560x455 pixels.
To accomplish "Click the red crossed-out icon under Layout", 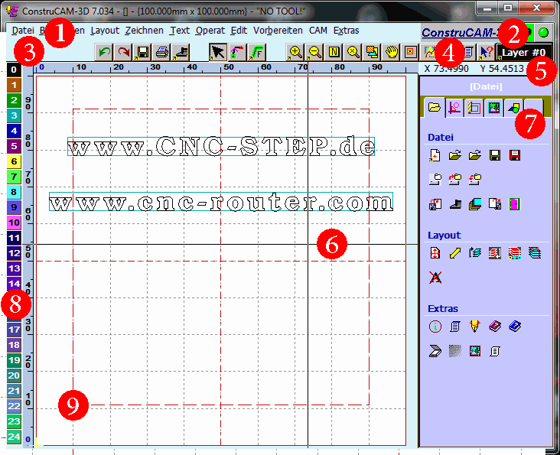I will [x=435, y=278].
